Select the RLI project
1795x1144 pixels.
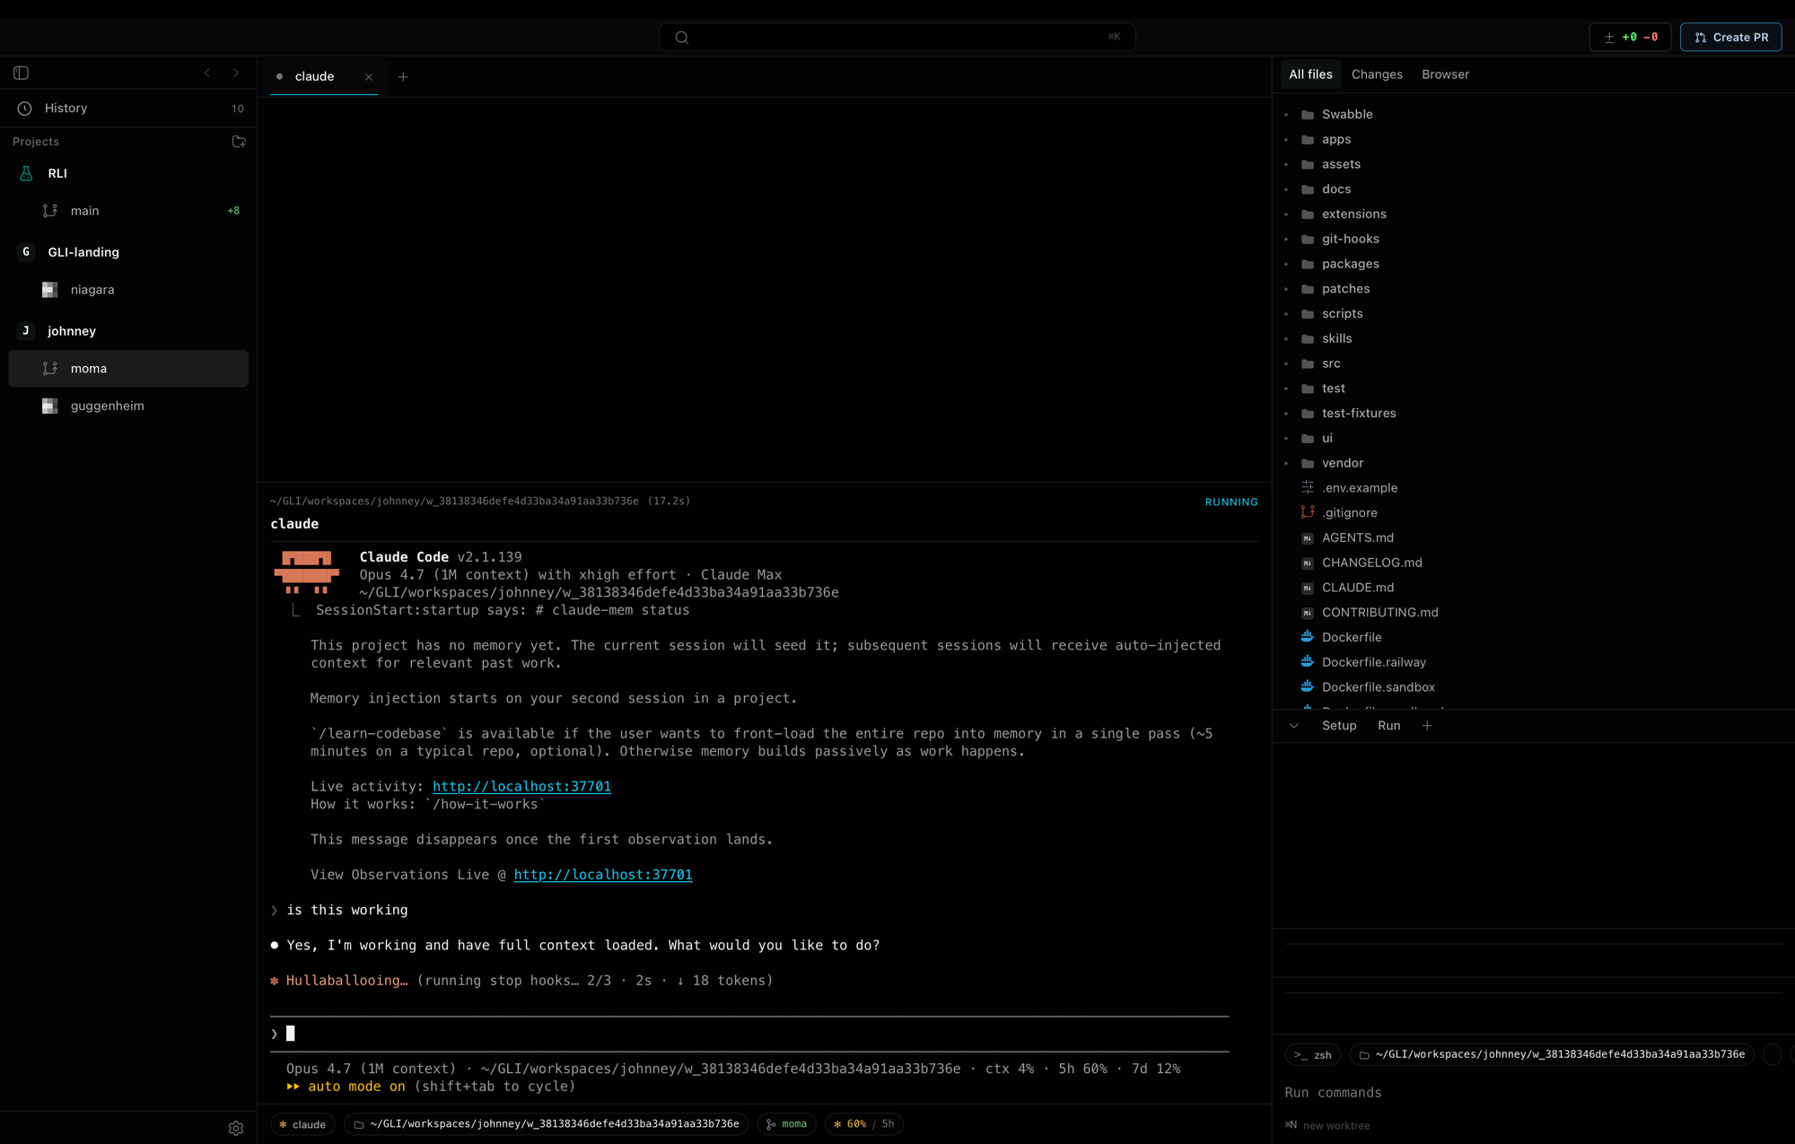click(x=128, y=173)
